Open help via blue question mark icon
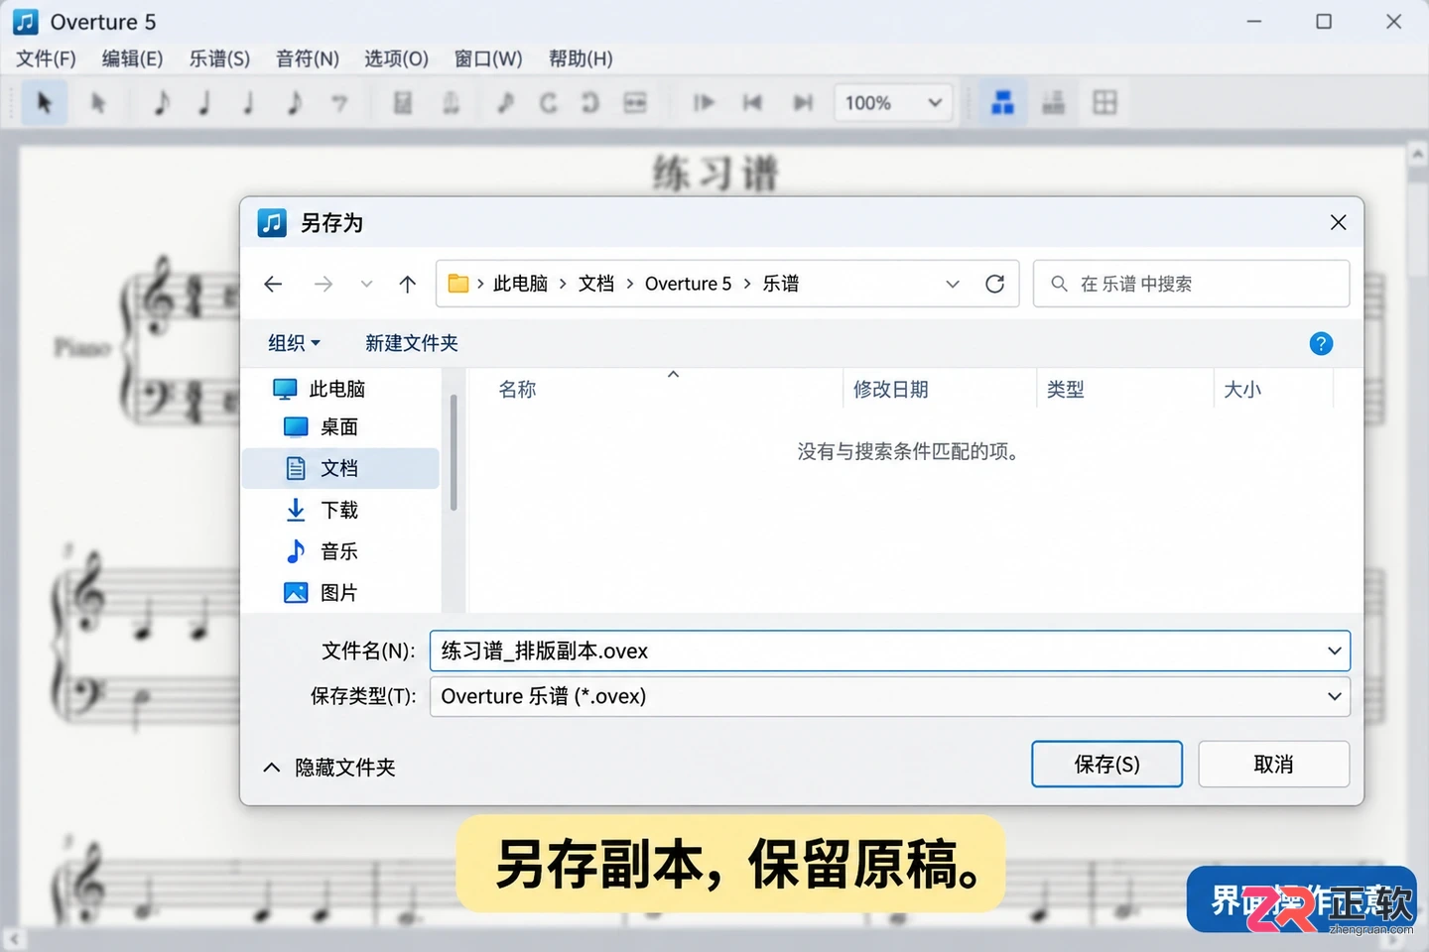Viewport: 1429px width, 952px height. click(1321, 343)
